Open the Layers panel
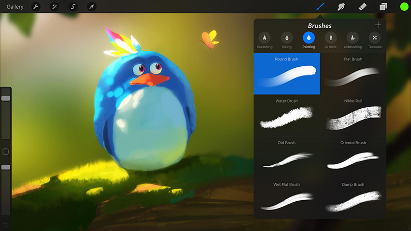This screenshot has height=231, width=411. (383, 7)
